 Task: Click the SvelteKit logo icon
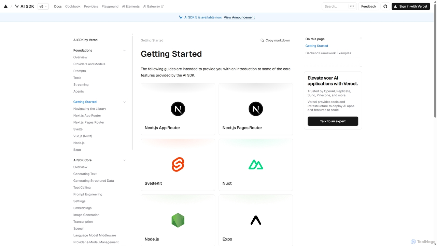(x=178, y=165)
